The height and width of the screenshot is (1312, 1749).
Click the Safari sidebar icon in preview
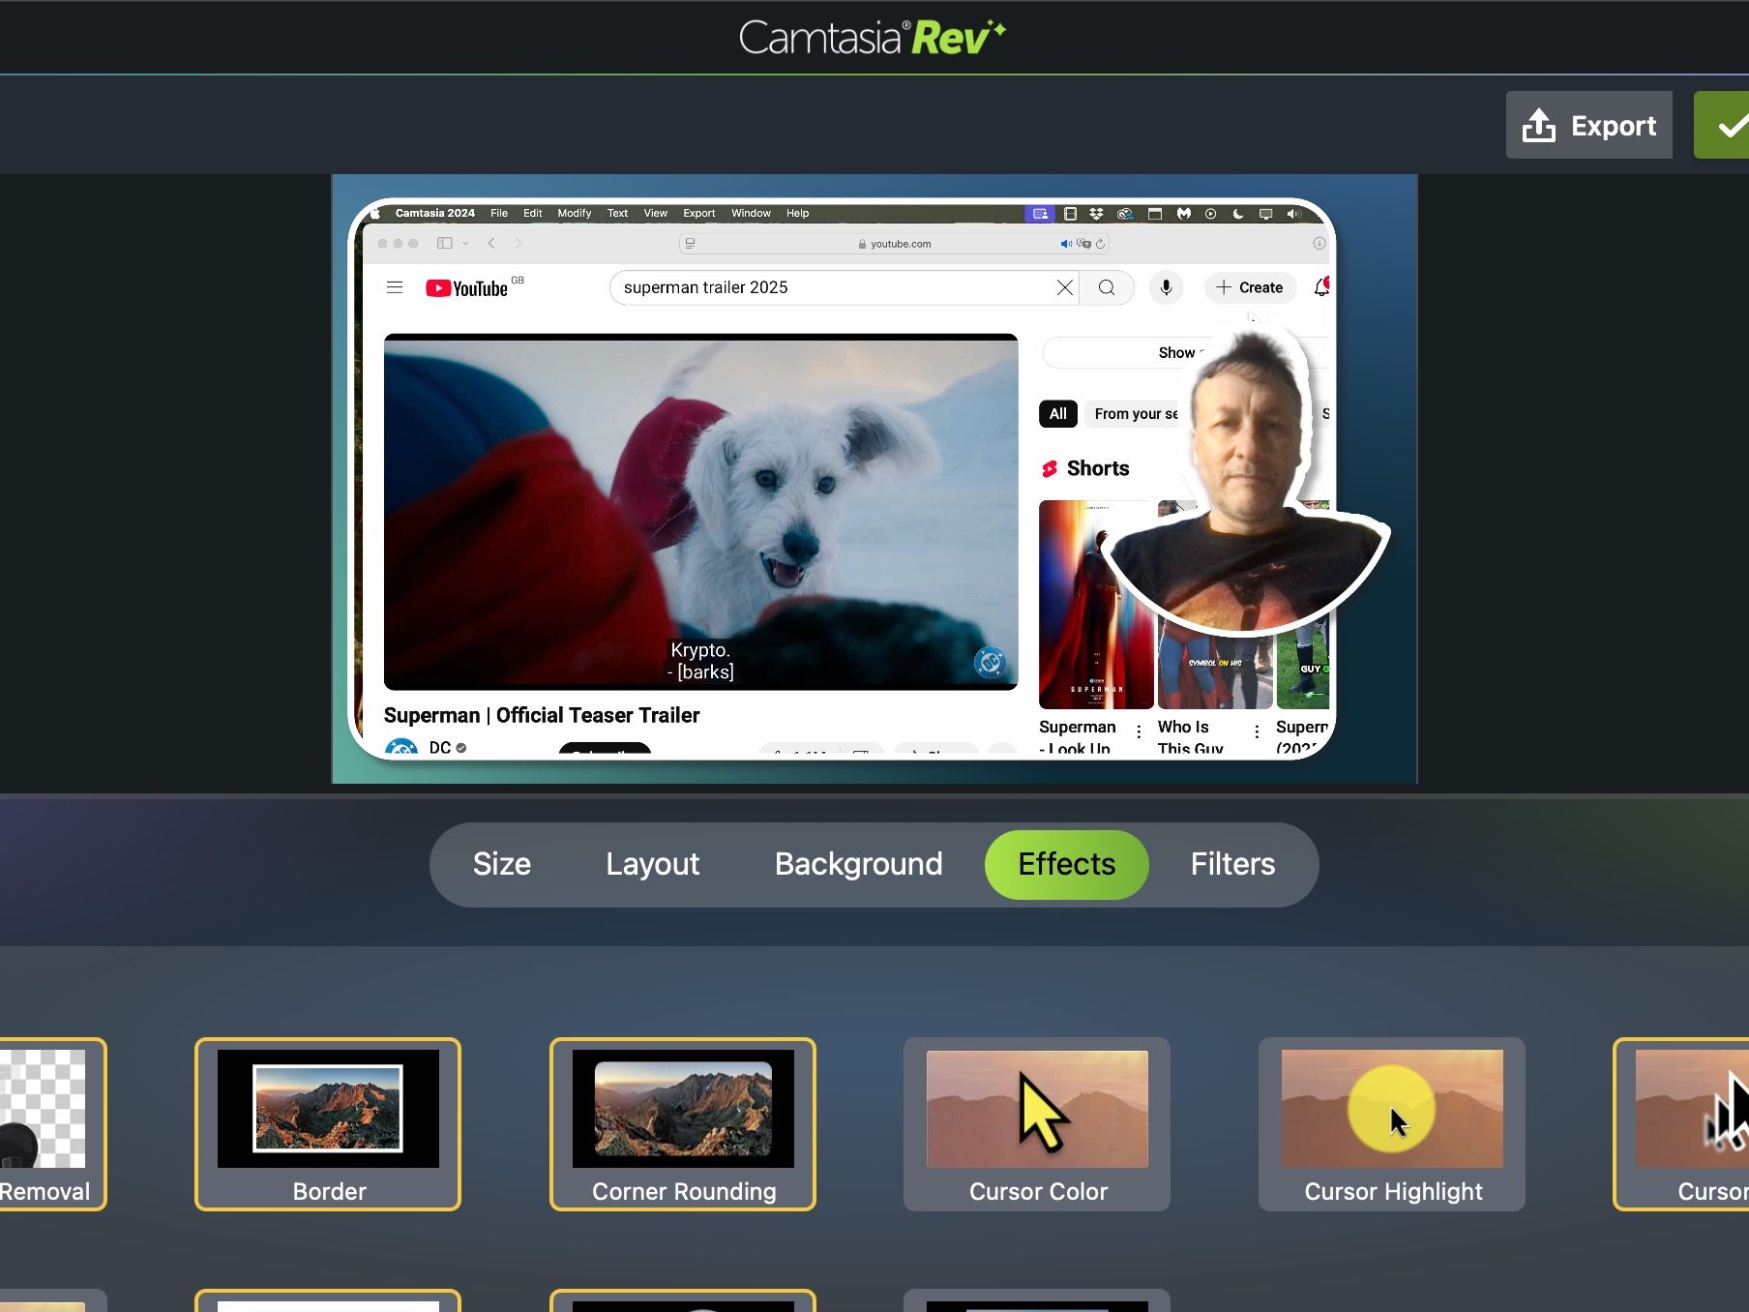445,243
